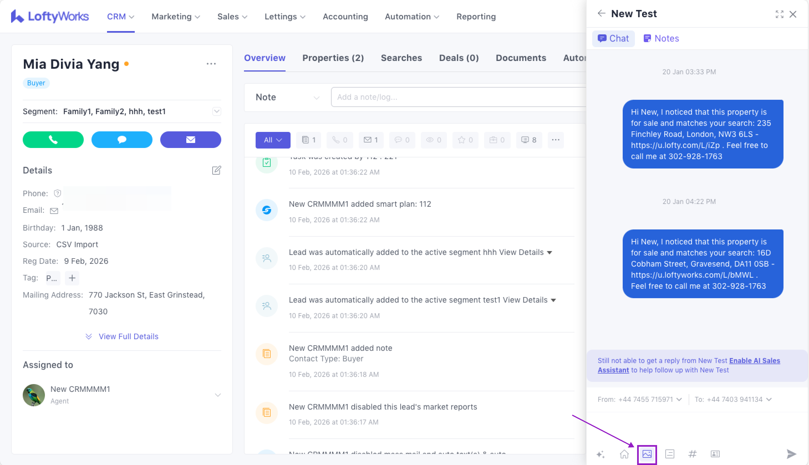
Task: Click the image attachment icon in chat
Action: 647,454
